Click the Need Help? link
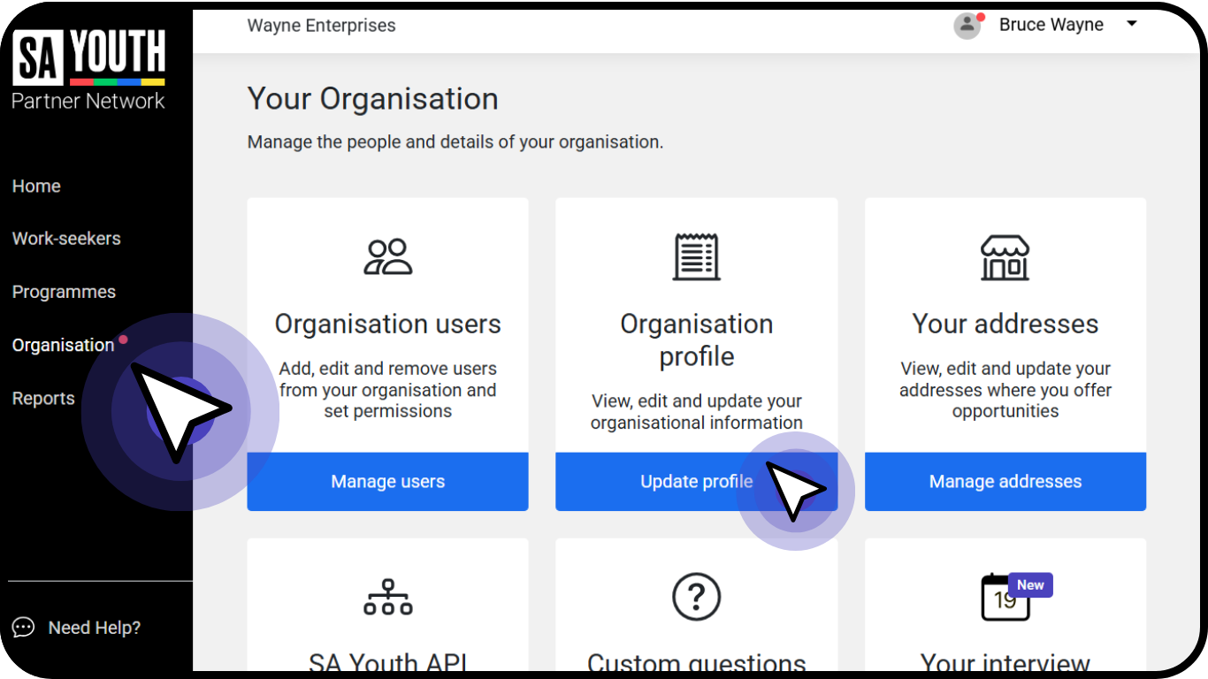Viewport: 1208px width, 679px height. [x=95, y=628]
